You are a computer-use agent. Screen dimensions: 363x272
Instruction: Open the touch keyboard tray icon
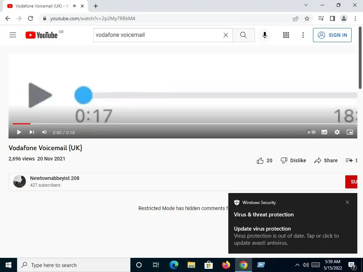315,265
